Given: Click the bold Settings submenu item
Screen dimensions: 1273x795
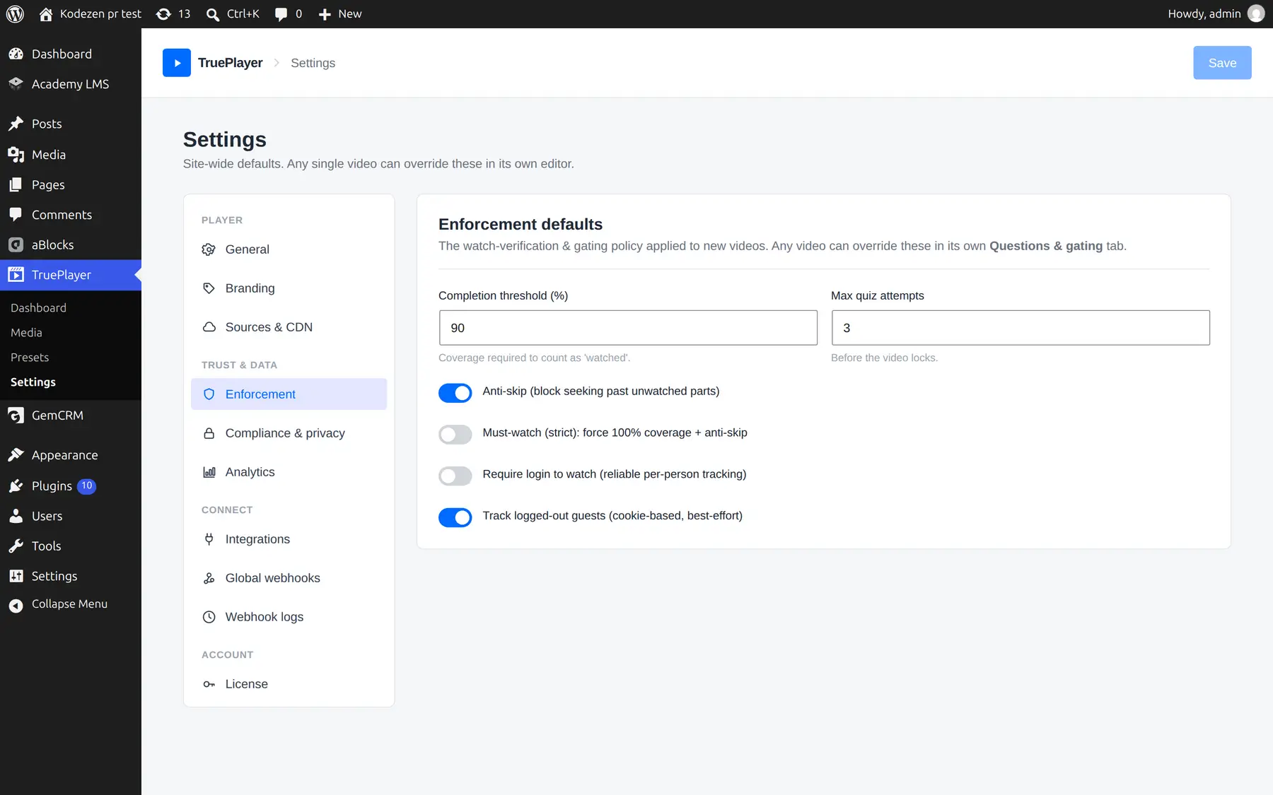Looking at the screenshot, I should (33, 382).
